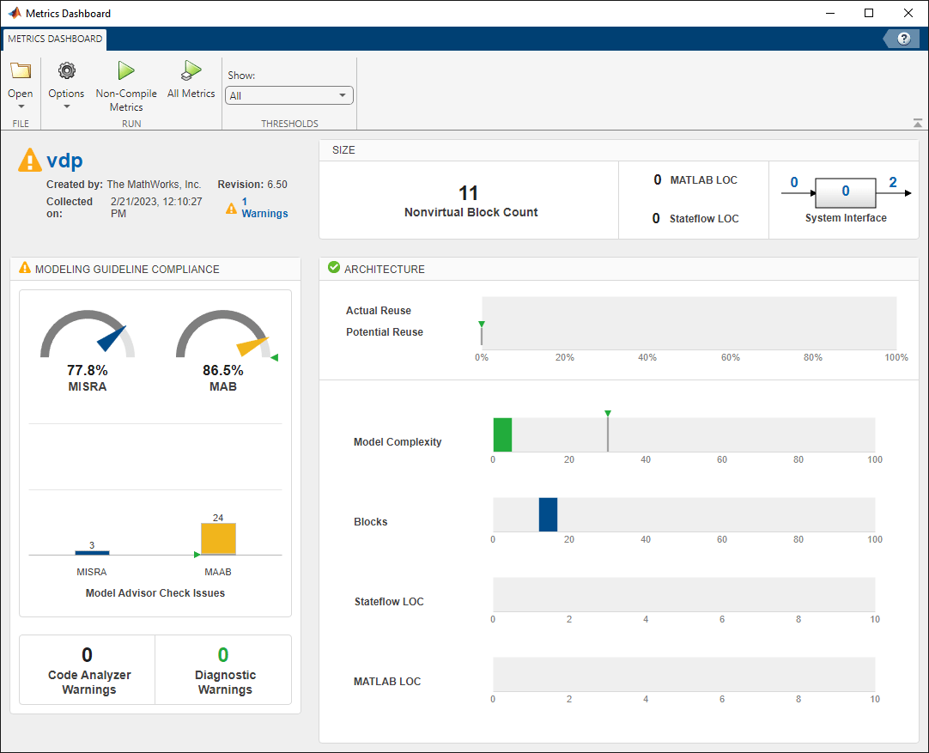Click the Nonvirtual Block Count value
929x753 pixels.
point(469,193)
